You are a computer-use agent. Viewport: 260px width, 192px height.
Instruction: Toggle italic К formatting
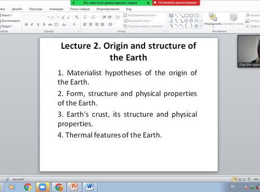pos(32,24)
